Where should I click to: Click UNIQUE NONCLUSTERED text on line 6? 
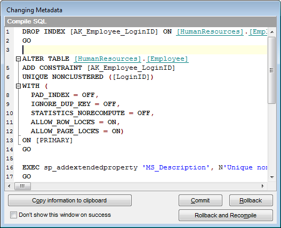tap(63, 77)
